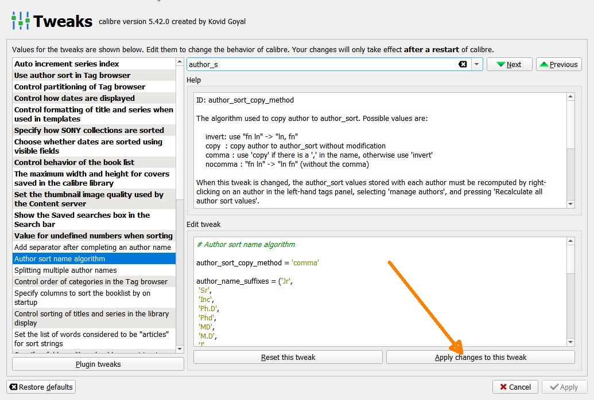
Task: Click Edit tweak scrollbar up arrow
Action: 570,241
